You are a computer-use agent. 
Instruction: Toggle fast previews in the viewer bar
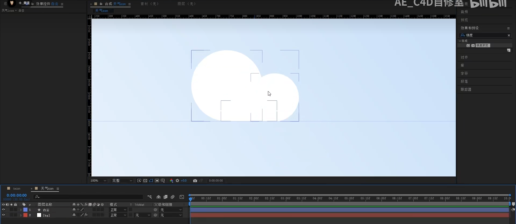[x=139, y=180]
